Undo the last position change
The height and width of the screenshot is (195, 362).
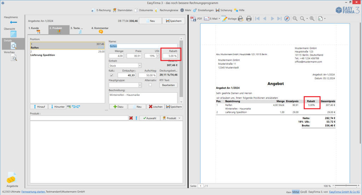(x=74, y=106)
